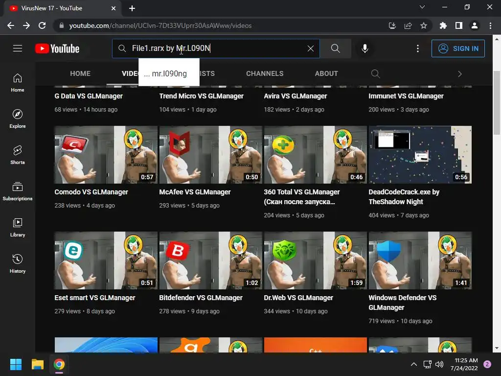The width and height of the screenshot is (501, 376).
Task: Open Windows Defender VS GLManager thumbnail
Action: [x=420, y=260]
